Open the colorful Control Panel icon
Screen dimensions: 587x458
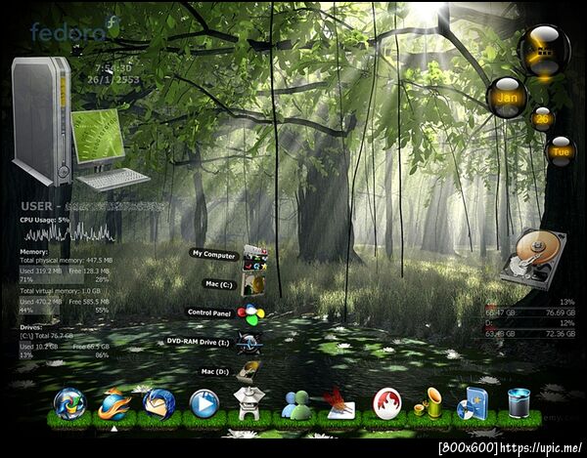[x=250, y=312]
